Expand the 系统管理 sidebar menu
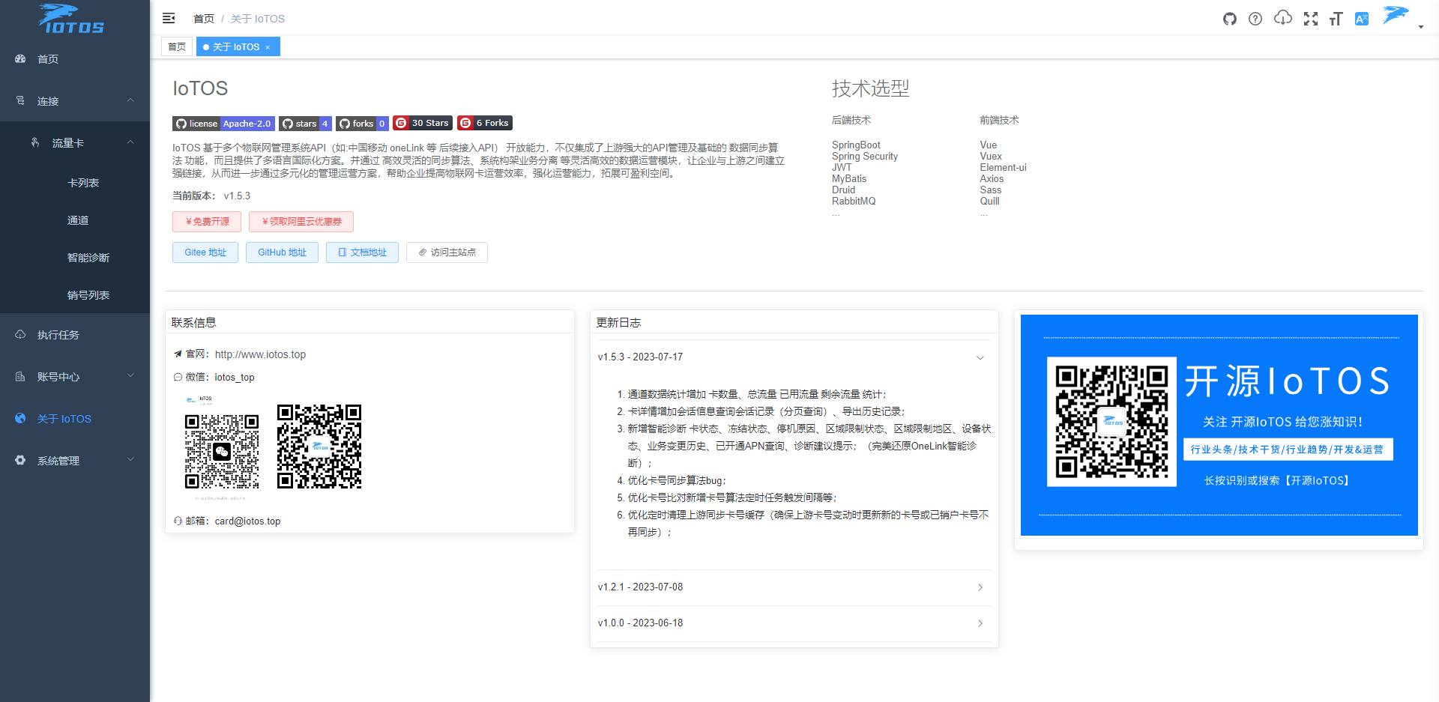This screenshot has width=1439, height=702. pos(75,461)
